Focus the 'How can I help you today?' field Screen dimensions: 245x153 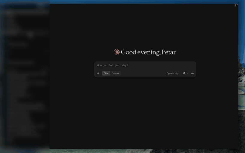145,65
